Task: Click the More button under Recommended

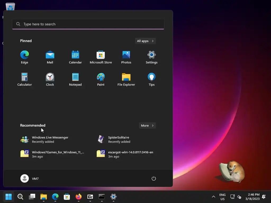Action: click(147, 126)
